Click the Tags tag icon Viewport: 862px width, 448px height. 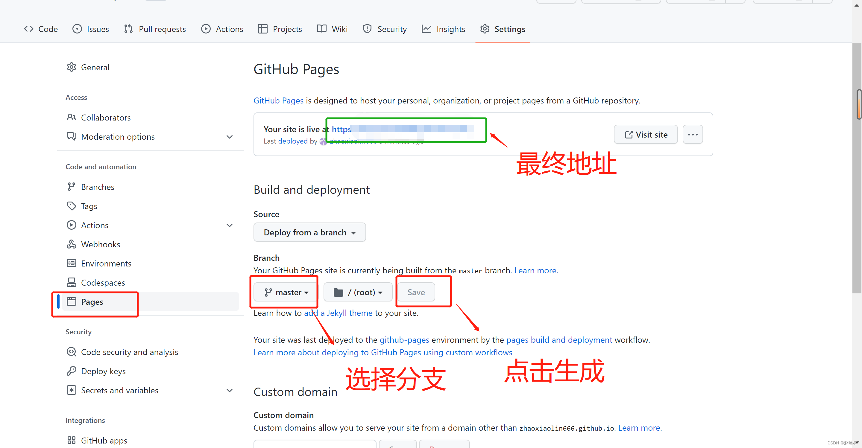tap(71, 206)
